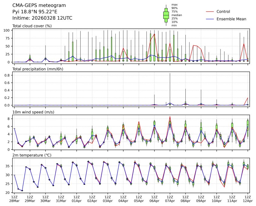Click the box plot legend icon
The image size is (256, 206).
(x=166, y=15)
